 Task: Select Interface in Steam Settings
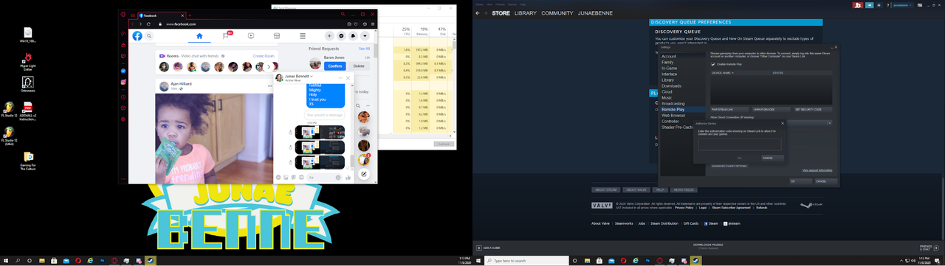670,74
